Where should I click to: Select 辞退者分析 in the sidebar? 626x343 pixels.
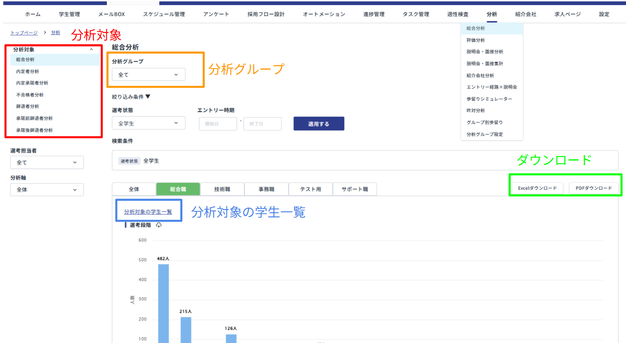pyautogui.click(x=55, y=107)
